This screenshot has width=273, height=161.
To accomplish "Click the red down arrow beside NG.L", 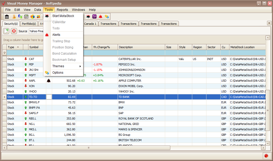I will tap(26, 124).
